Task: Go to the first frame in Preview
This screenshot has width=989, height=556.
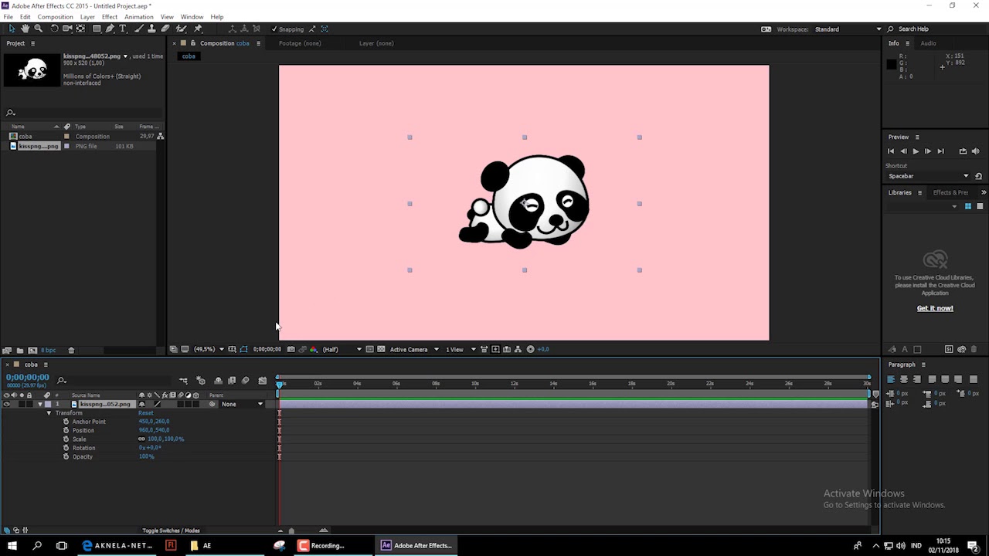Action: 891,151
